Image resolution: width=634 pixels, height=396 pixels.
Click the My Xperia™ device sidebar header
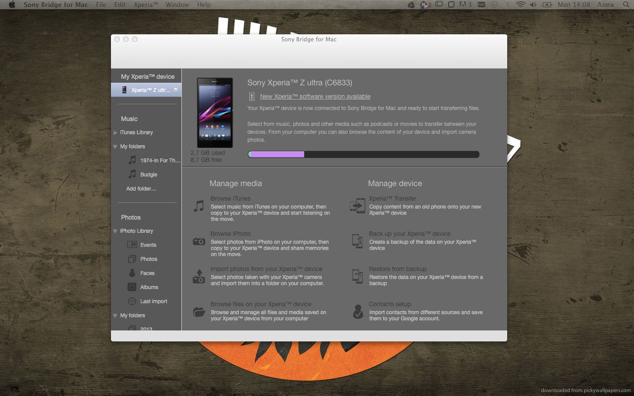point(147,77)
